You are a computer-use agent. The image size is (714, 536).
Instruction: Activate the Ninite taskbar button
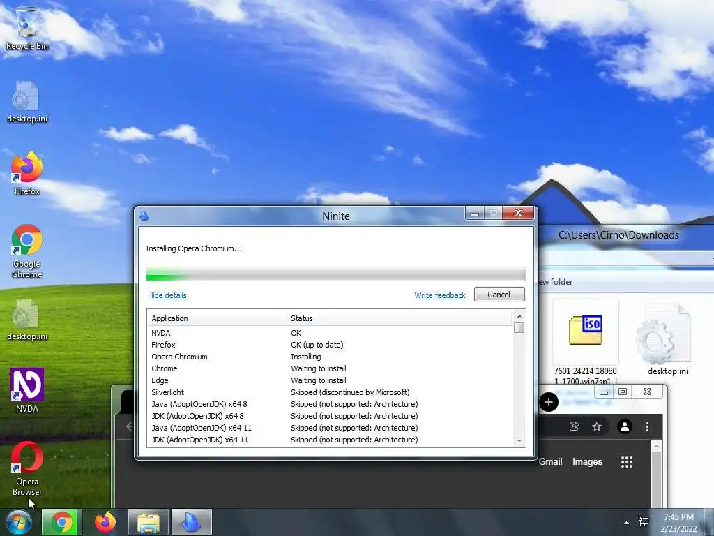[192, 522]
